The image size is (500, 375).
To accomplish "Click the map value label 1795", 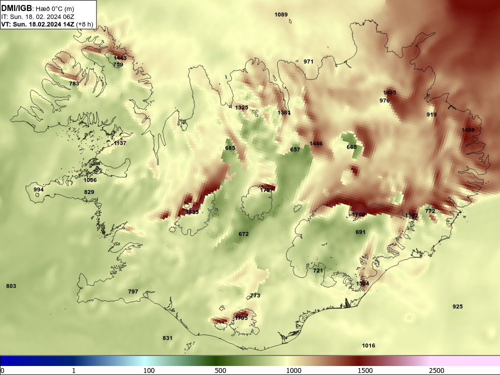I will [241, 318].
